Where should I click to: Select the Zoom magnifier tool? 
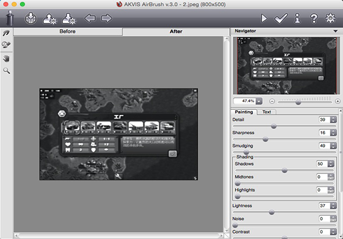6,71
